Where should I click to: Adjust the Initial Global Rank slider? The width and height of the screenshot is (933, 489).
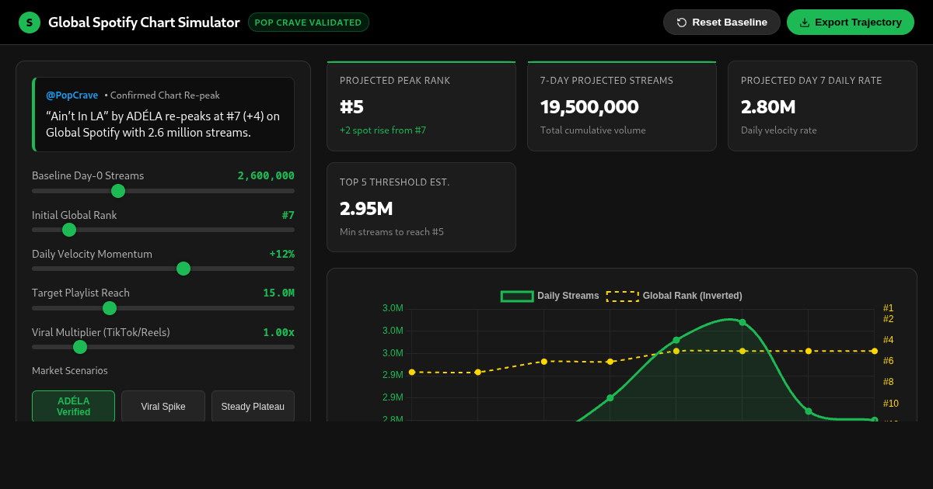pyautogui.click(x=163, y=230)
